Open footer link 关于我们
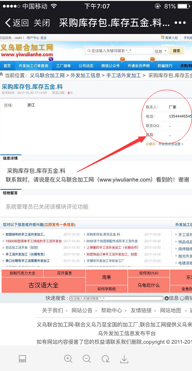This screenshot has width=192, height=371. (52, 310)
